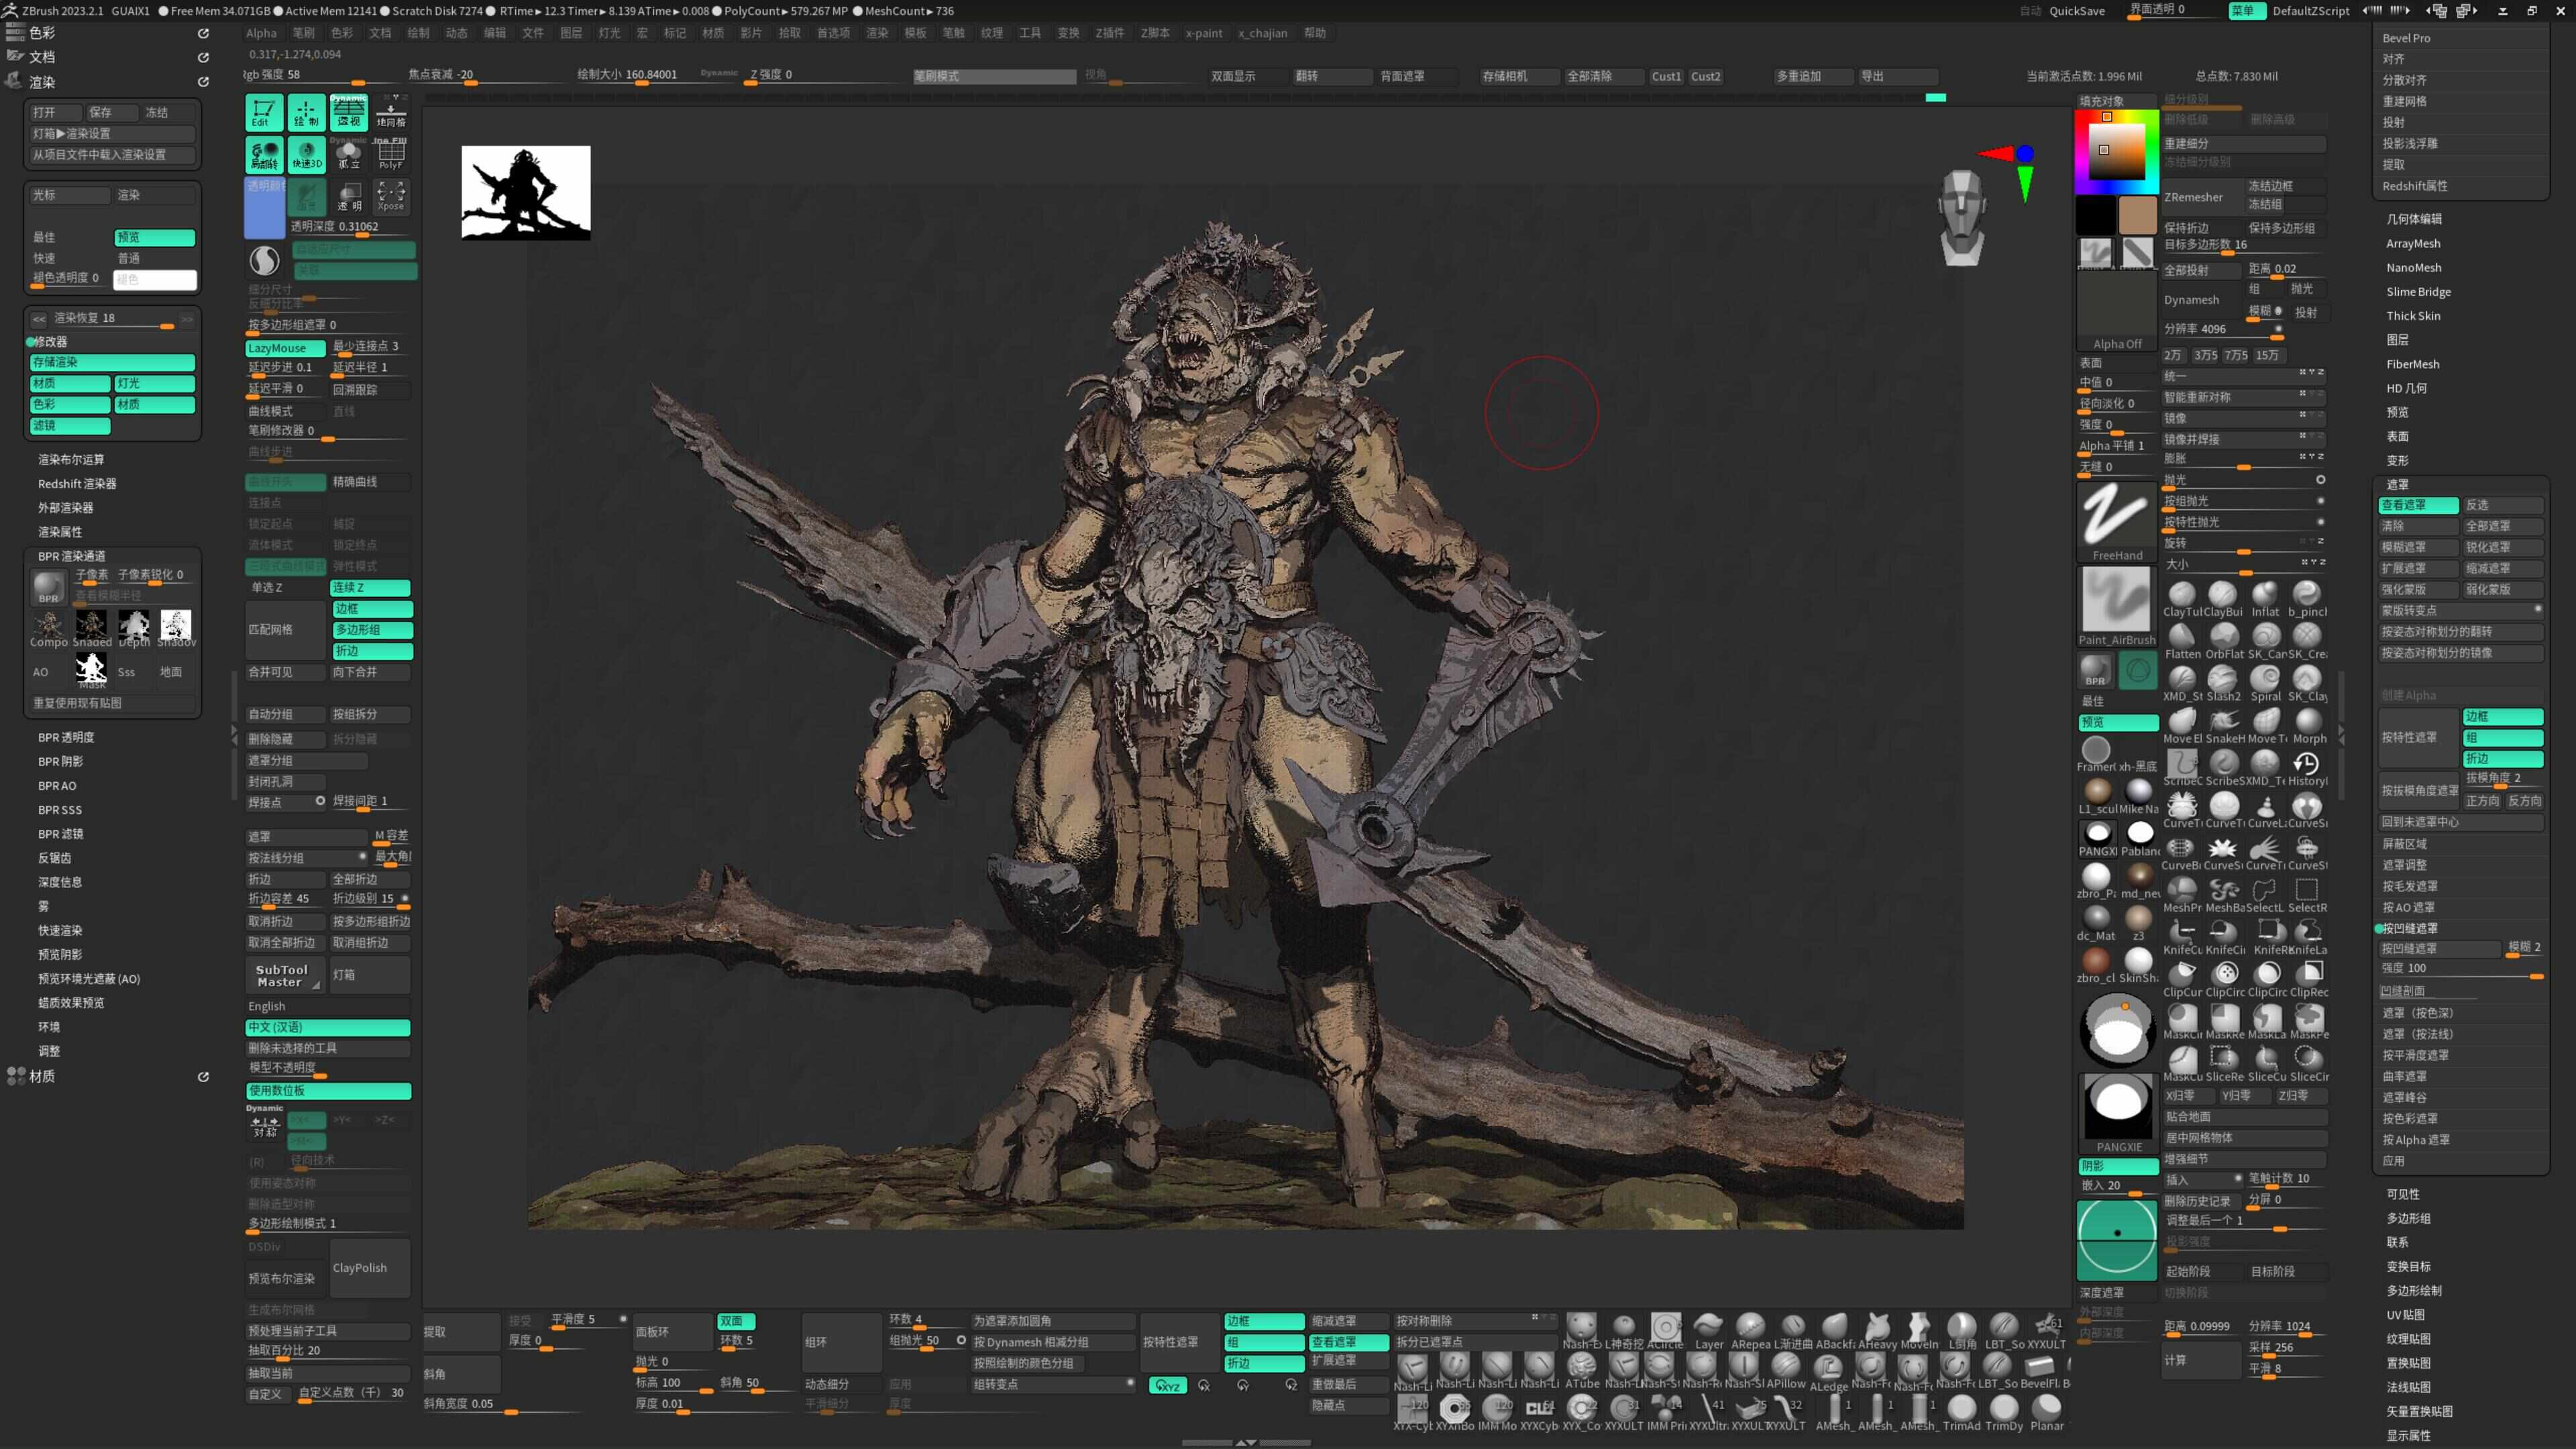This screenshot has width=2576, height=1449.
Task: Select 中文 (汉语) language option
Action: pyautogui.click(x=328, y=1027)
